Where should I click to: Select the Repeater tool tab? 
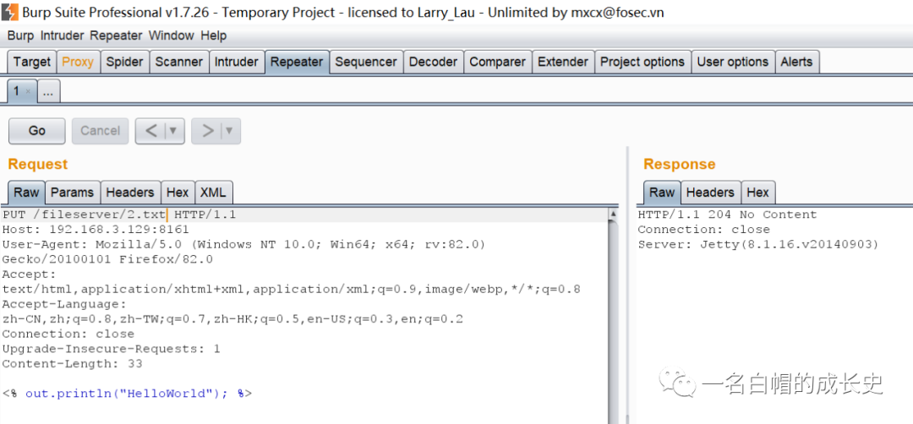point(297,62)
